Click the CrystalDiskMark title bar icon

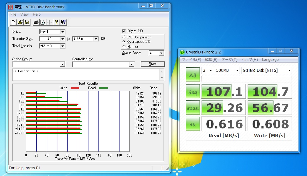click(x=182, y=52)
